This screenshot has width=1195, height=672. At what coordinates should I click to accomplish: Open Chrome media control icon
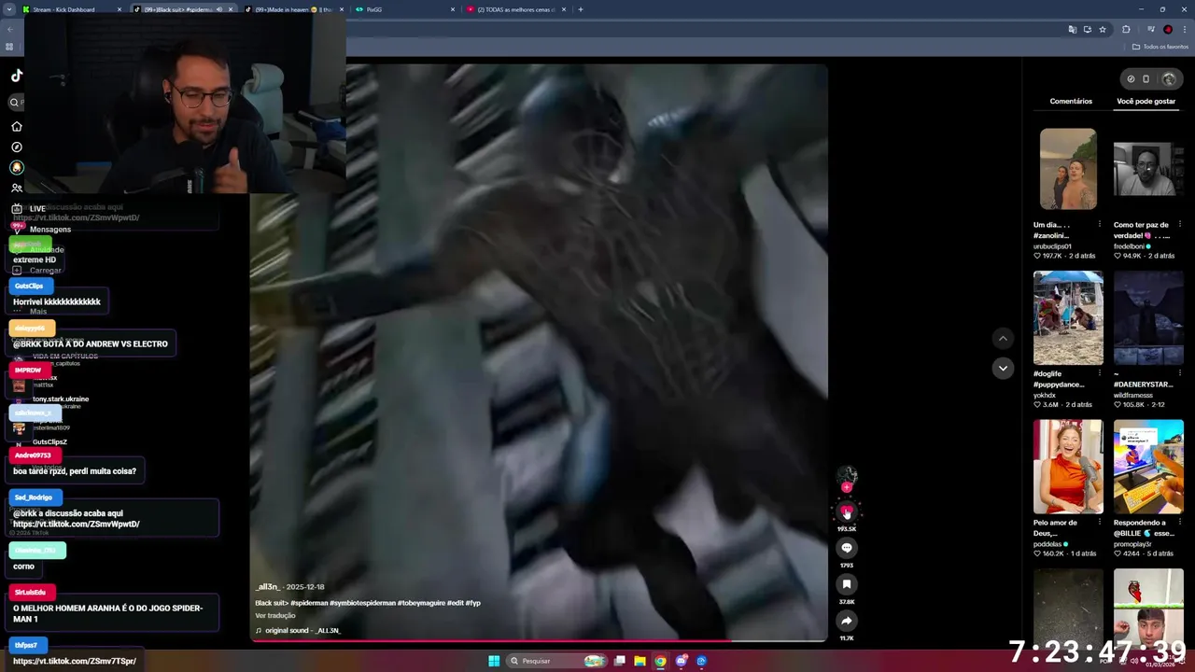tap(1151, 30)
